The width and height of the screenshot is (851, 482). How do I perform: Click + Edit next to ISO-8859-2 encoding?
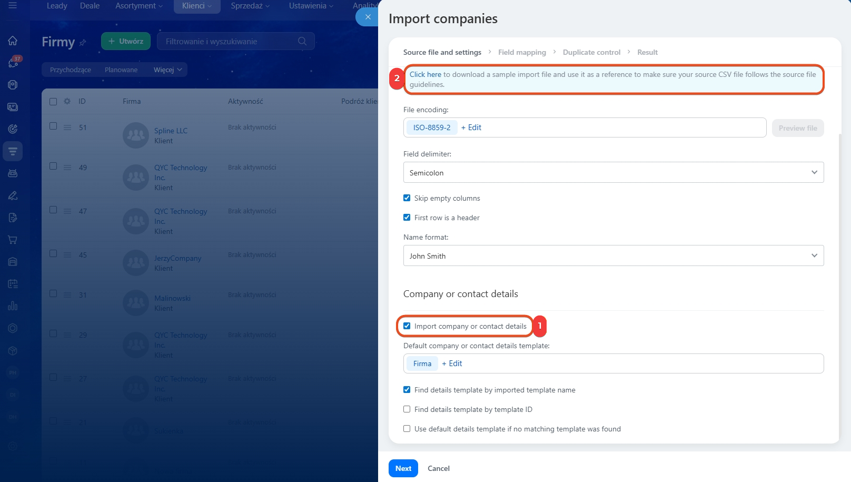click(471, 127)
